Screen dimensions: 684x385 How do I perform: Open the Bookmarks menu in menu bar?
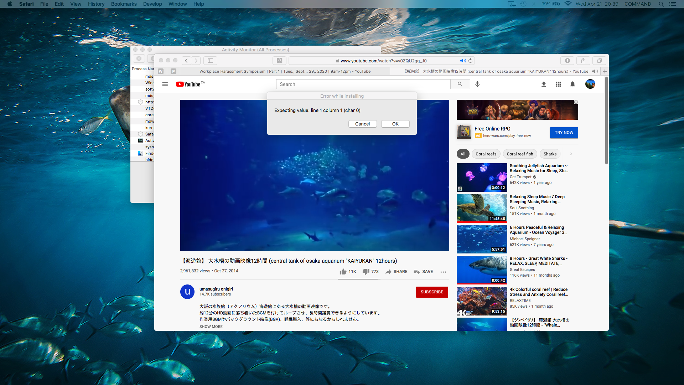coord(124,4)
